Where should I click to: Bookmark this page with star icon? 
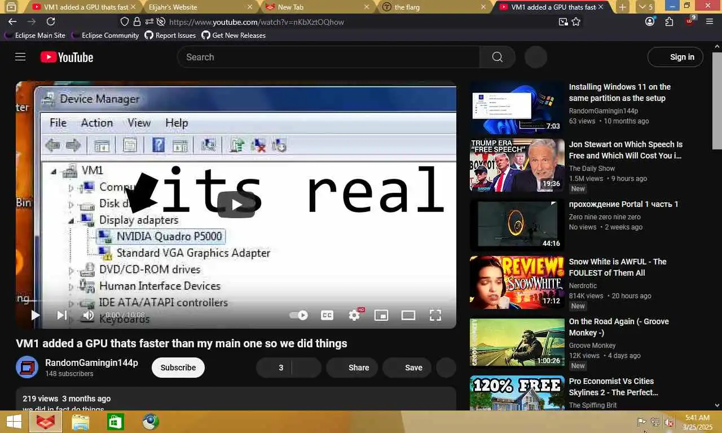[x=576, y=22]
